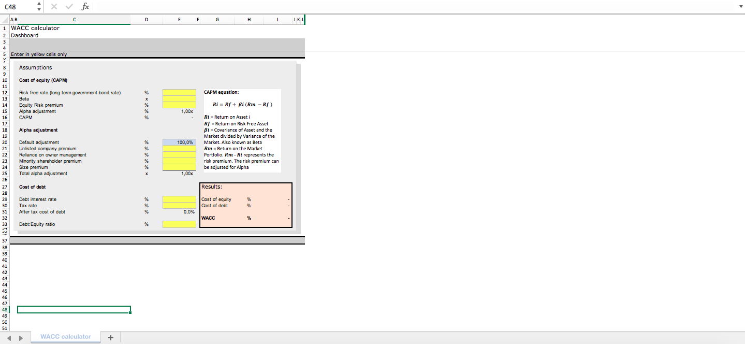Click the plus icon to add a new sheet
The height and width of the screenshot is (344, 745).
tap(110, 337)
